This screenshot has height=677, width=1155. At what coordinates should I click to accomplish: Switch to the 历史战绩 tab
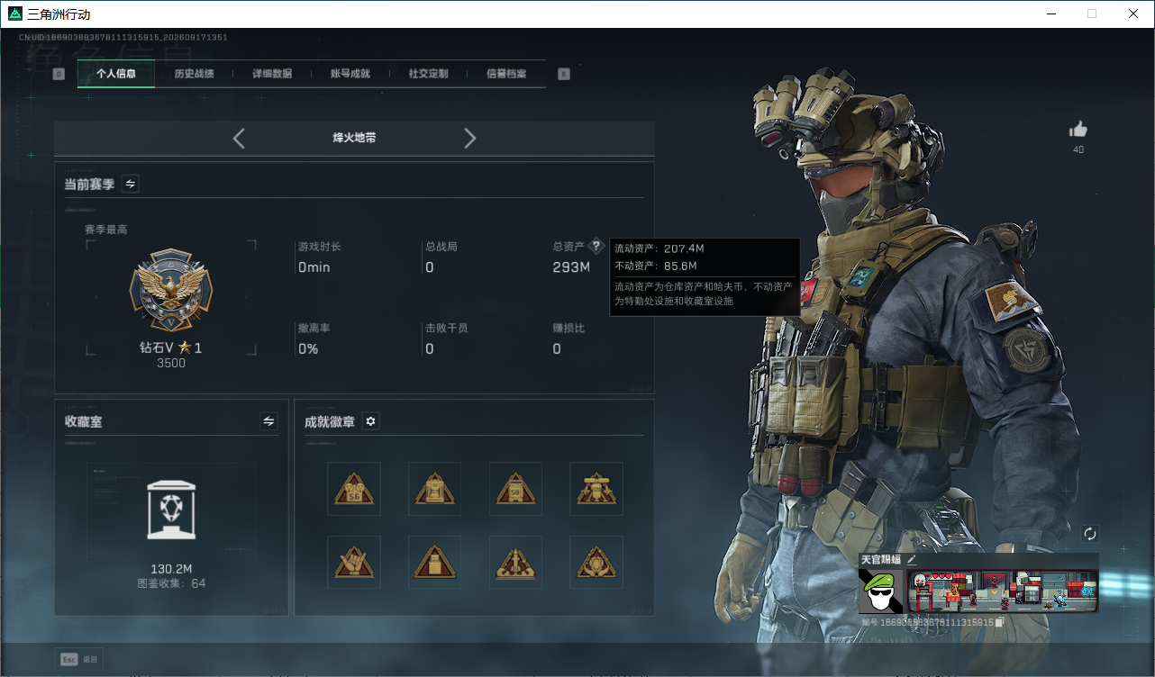click(x=194, y=74)
